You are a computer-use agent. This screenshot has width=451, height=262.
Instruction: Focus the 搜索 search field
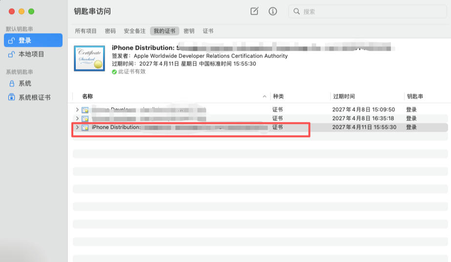367,12
